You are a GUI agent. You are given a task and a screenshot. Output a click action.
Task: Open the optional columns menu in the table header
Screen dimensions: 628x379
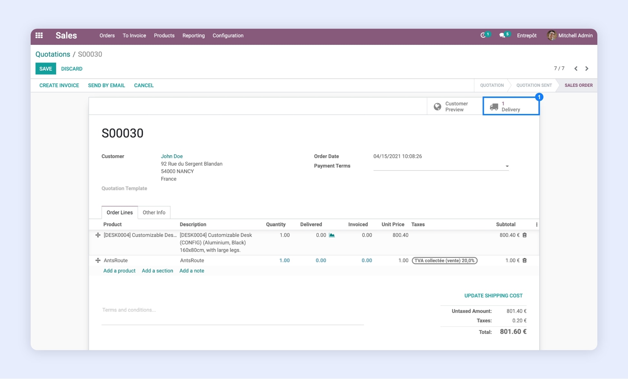(537, 224)
